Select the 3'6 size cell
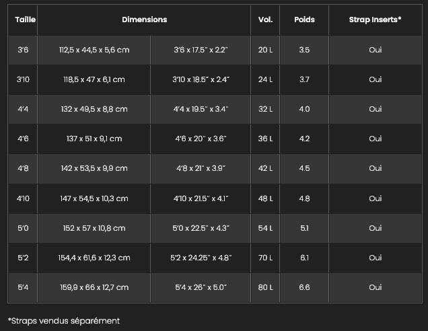The height and width of the screenshot is (331, 428). 24,50
